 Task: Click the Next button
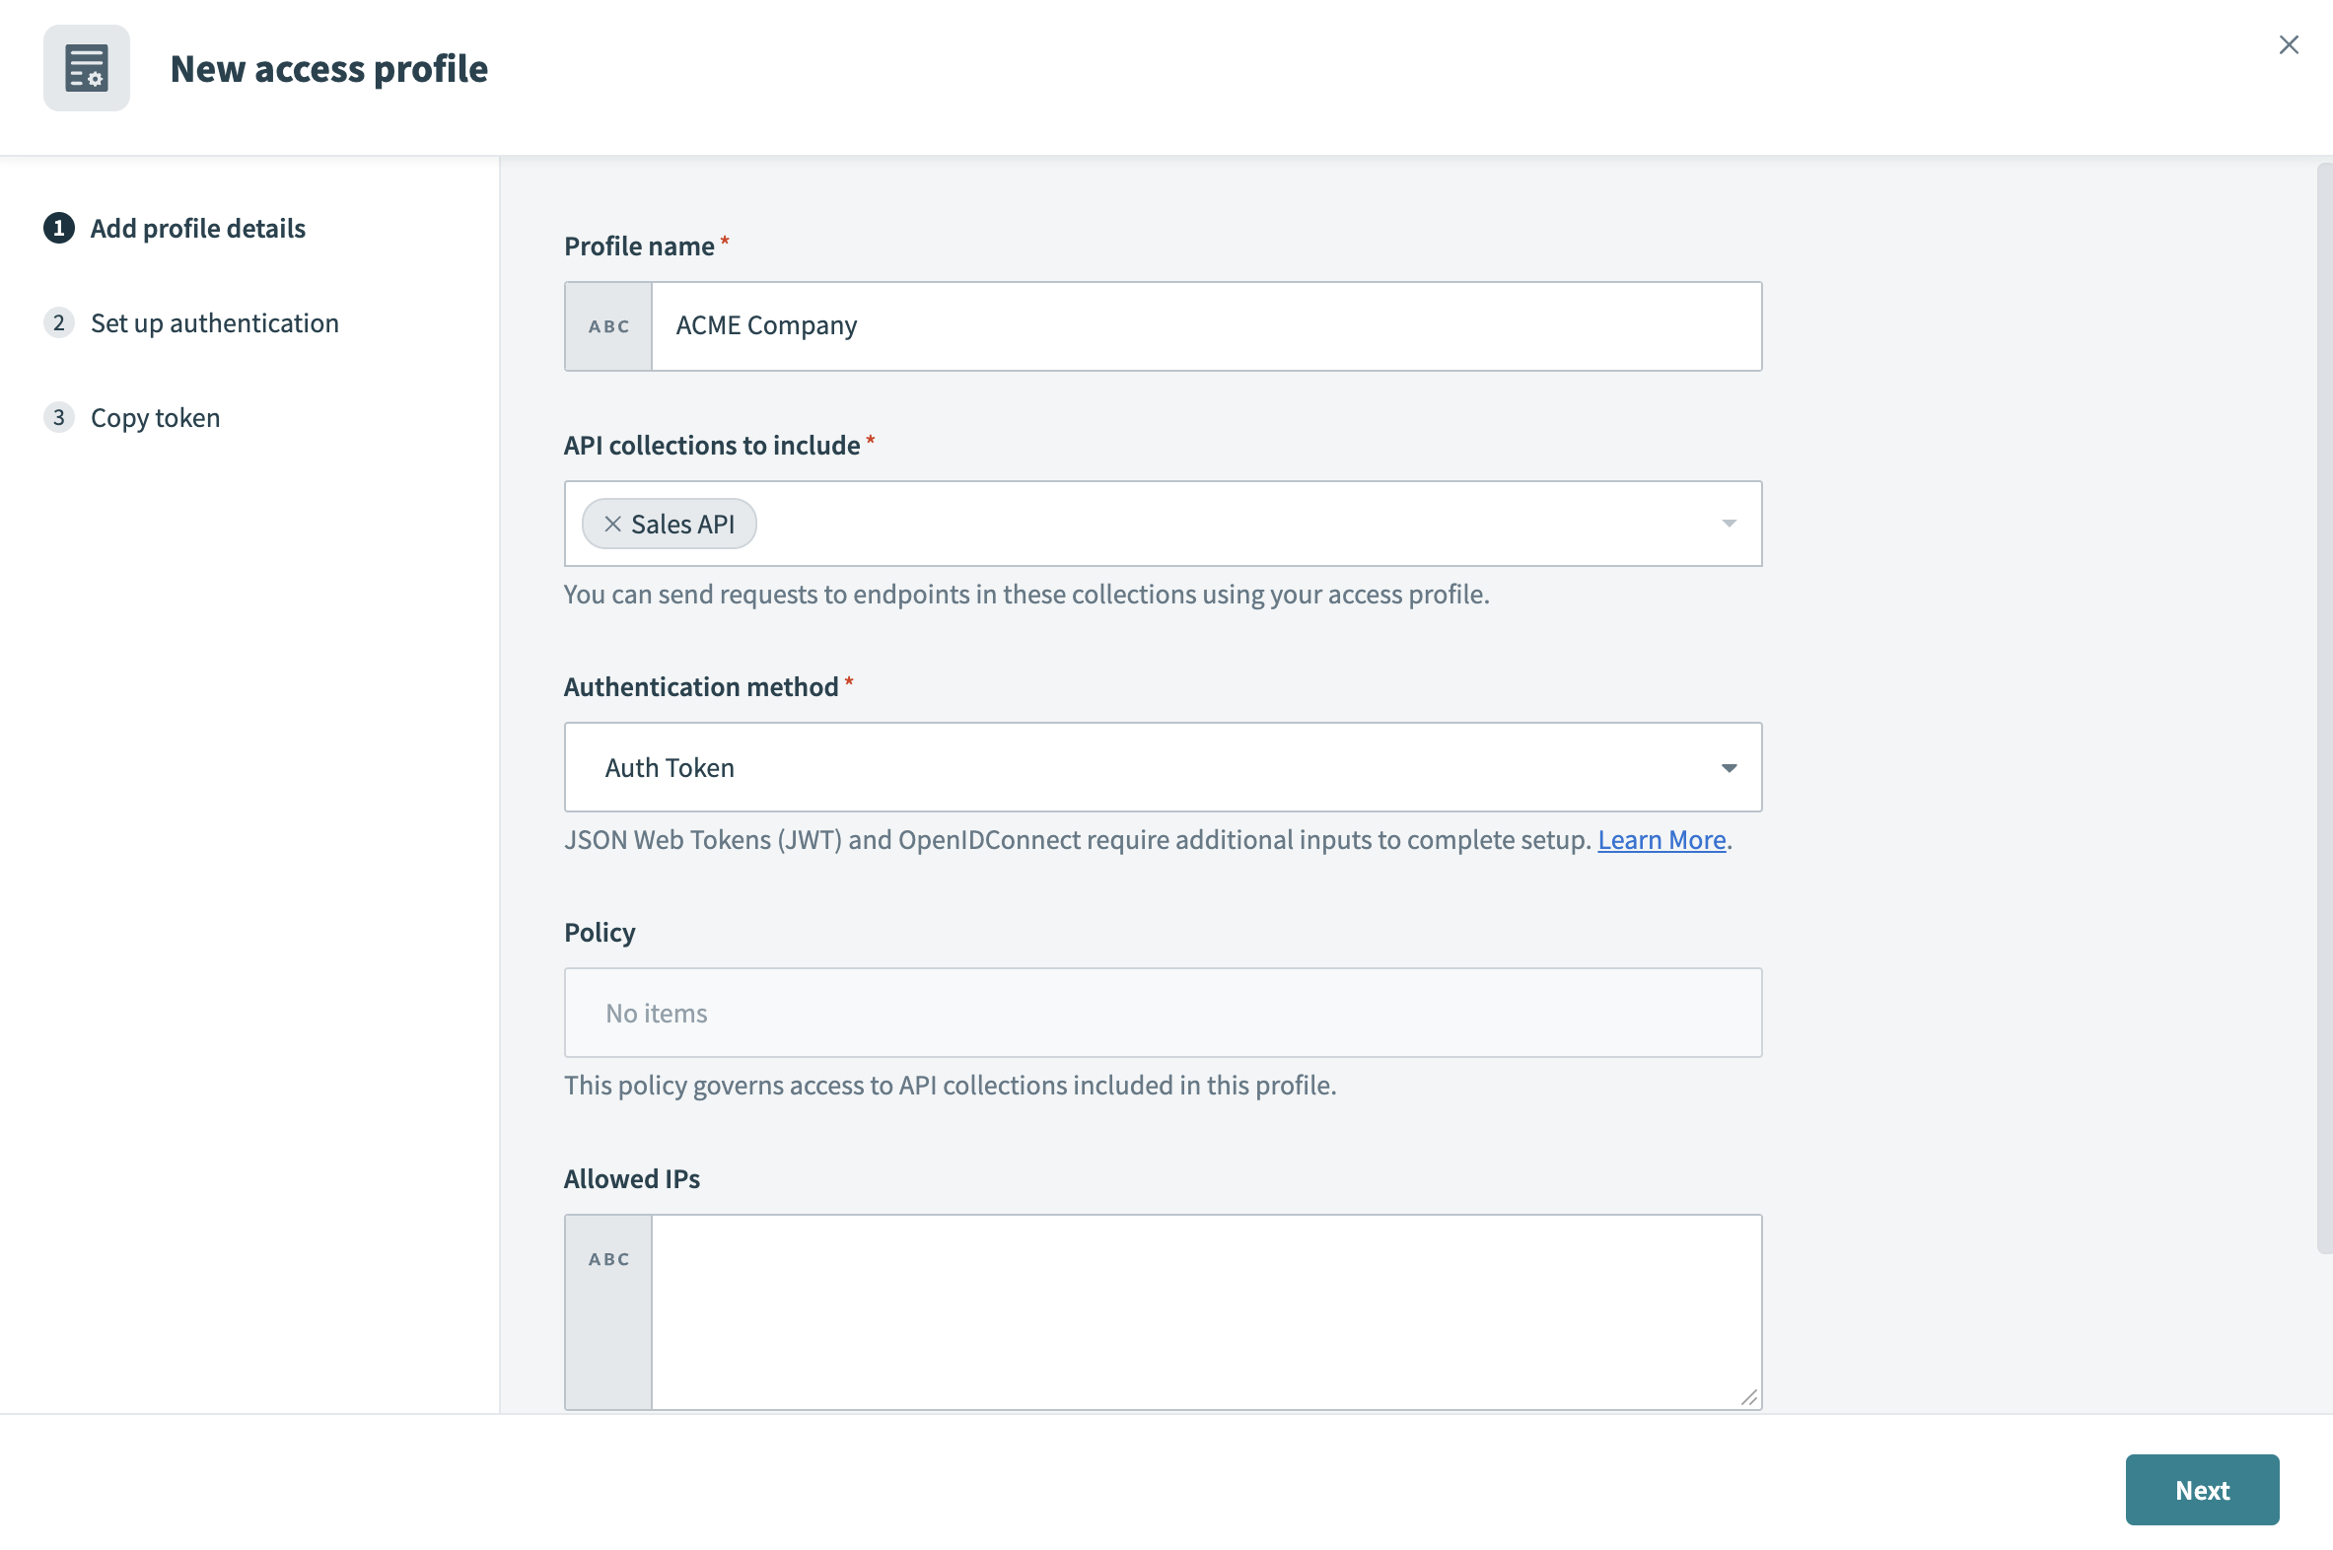tap(2202, 1490)
